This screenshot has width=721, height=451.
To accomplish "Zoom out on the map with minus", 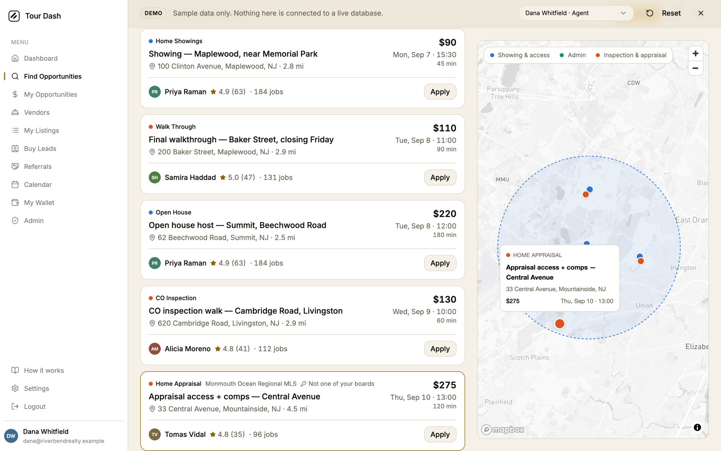I will pos(695,69).
